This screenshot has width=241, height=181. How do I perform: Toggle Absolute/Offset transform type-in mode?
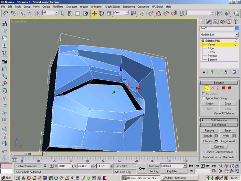(x=52, y=166)
